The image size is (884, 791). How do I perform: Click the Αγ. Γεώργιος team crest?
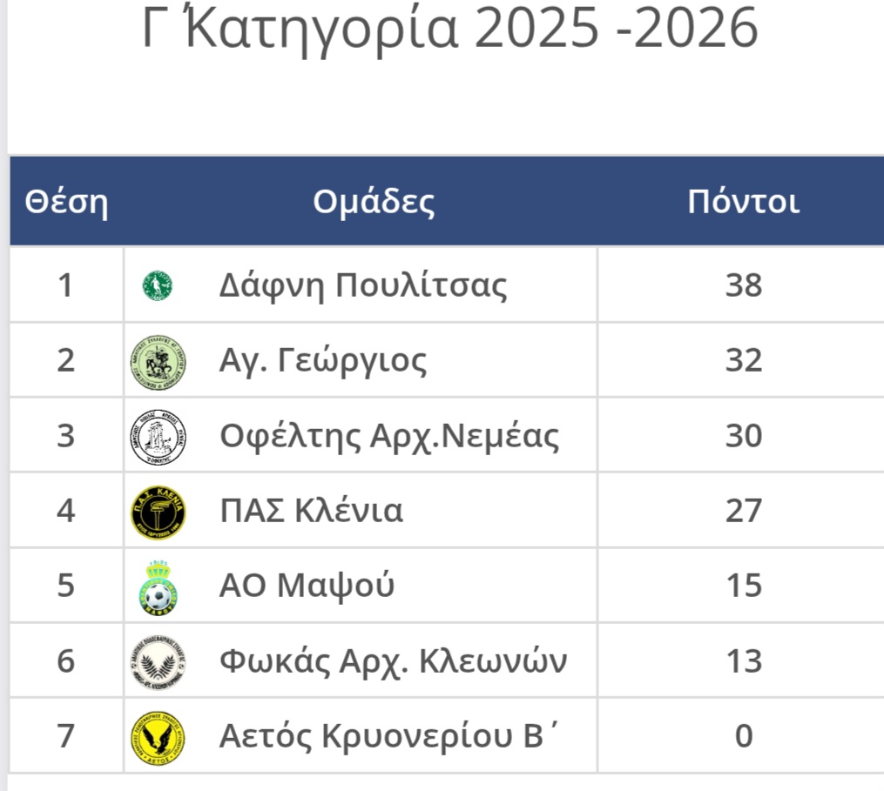[158, 360]
